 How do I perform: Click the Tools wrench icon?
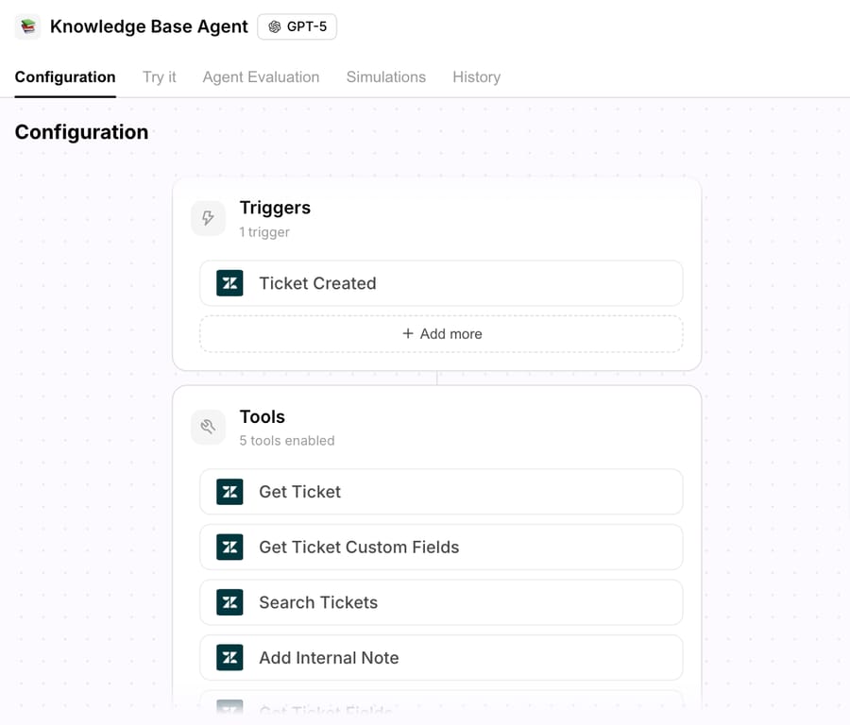tap(208, 427)
